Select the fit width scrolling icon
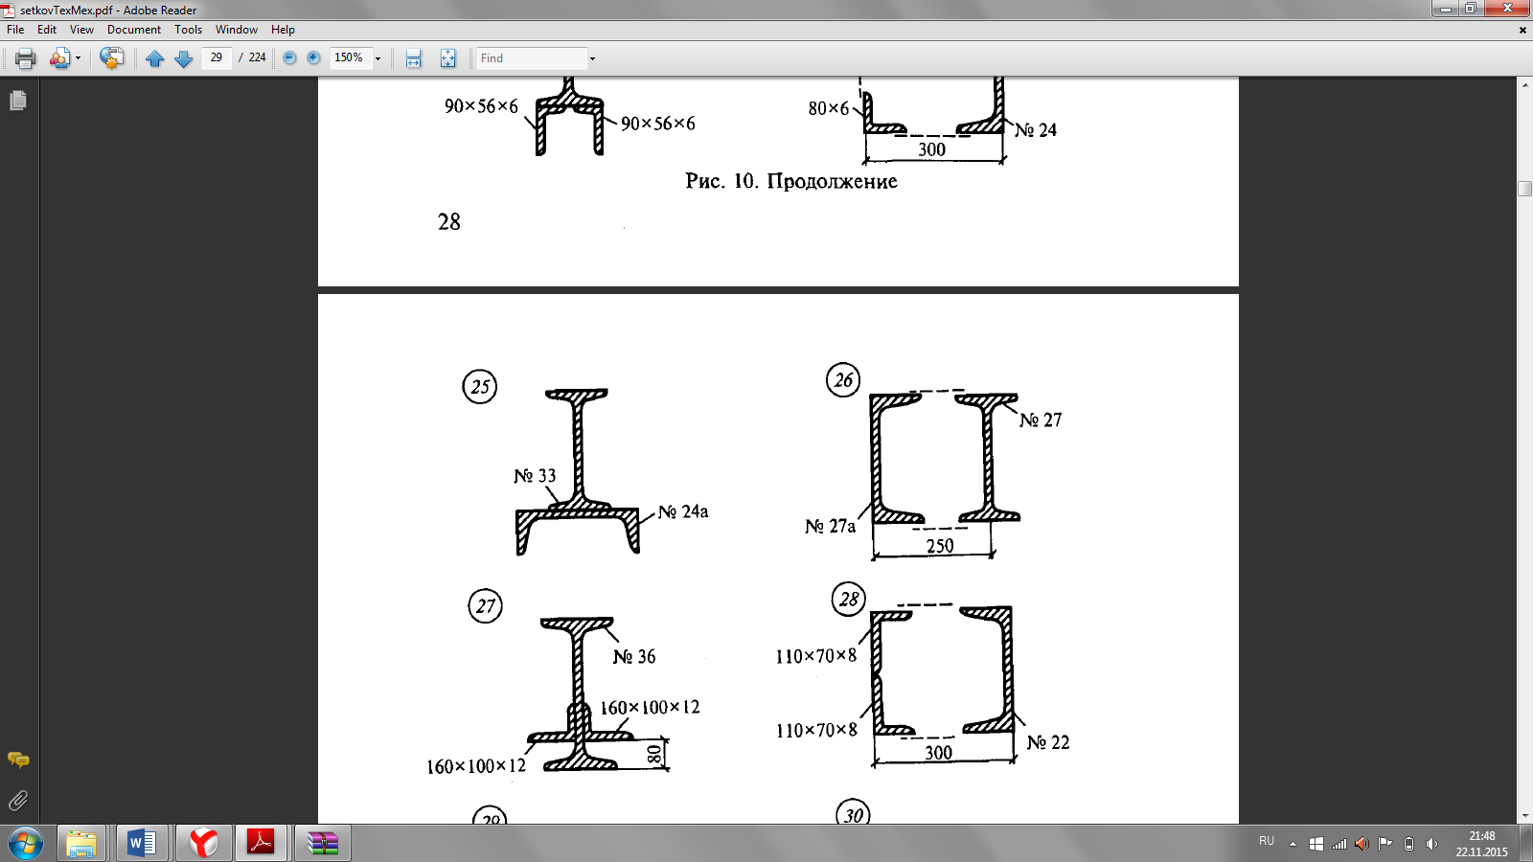The image size is (1533, 862). [x=413, y=58]
